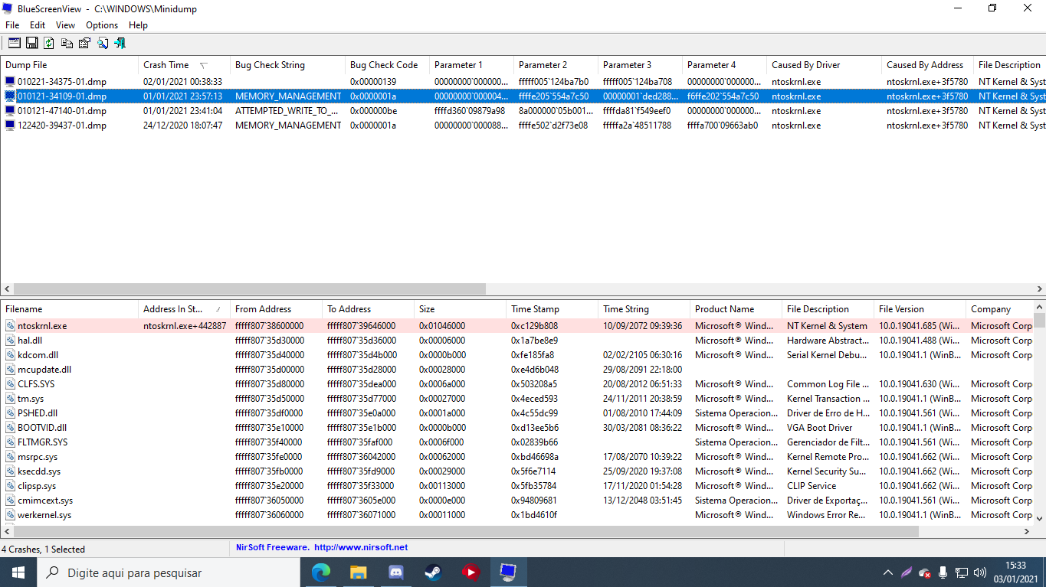This screenshot has height=587, width=1046.
Task: Select kdcom.dll in driver list
Action: point(38,355)
